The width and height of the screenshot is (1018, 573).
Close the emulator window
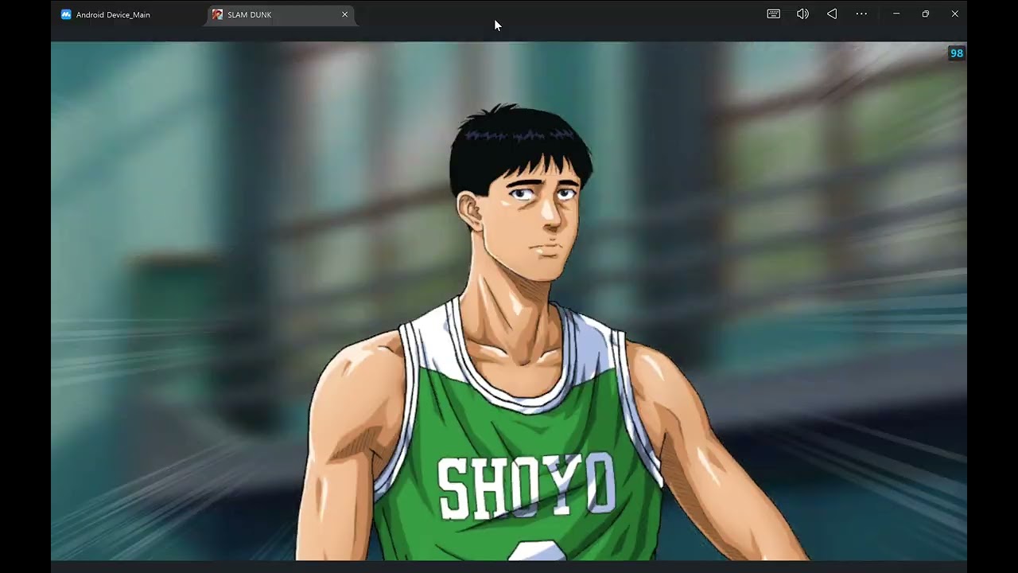954,14
